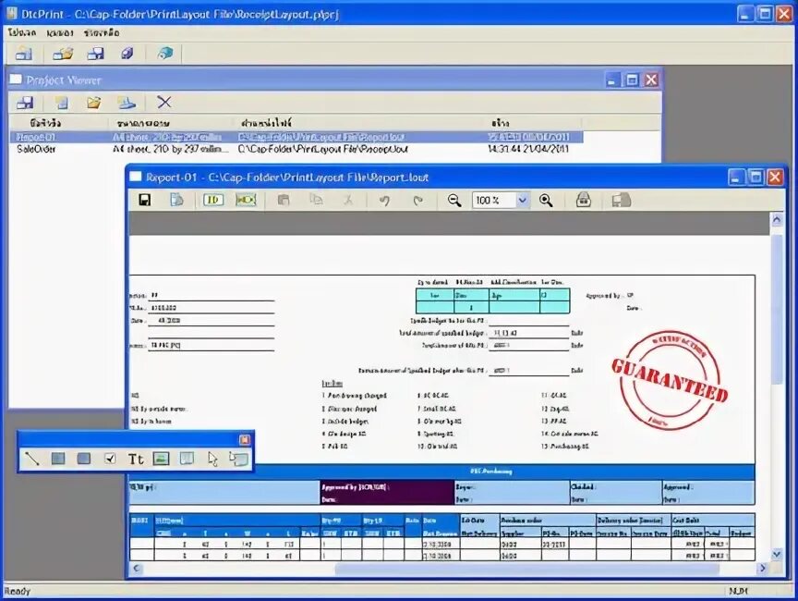Open the first menu in the menu bar

(x=22, y=32)
